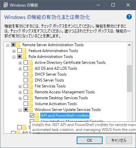Screen dimensions: 136x148
Task: Click the Volume Activation Tools folder icon
Action: 31,104
